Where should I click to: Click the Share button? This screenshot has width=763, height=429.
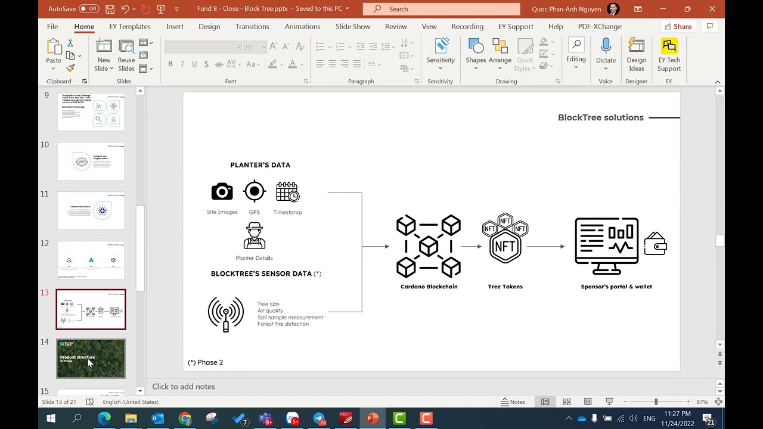pyautogui.click(x=678, y=26)
